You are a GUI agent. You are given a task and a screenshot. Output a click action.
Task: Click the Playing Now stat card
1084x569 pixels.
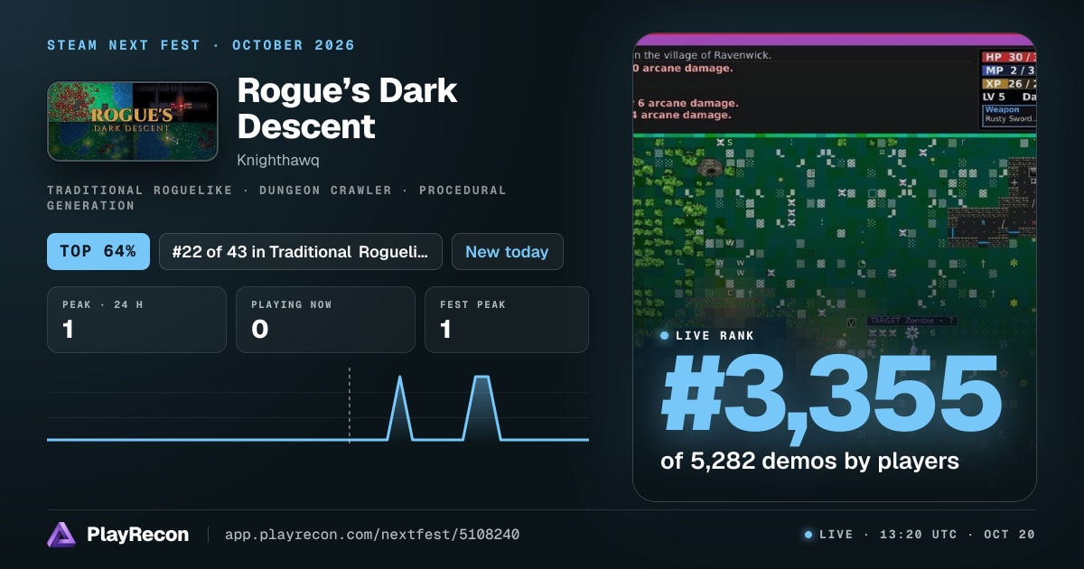pos(325,320)
